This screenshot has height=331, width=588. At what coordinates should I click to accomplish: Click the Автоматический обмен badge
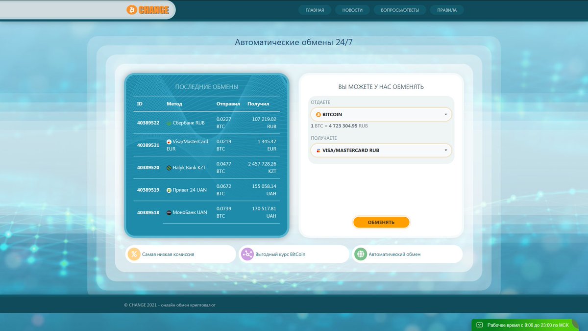407,254
